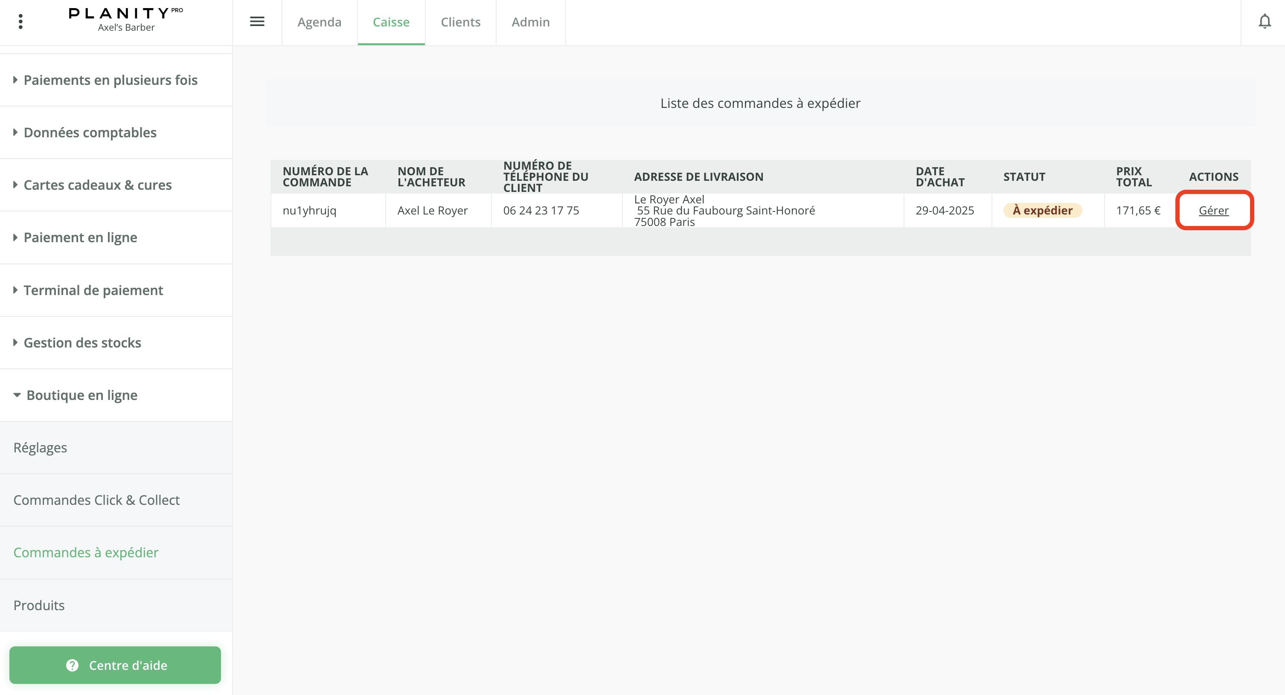Open Produits in the sidebar
The image size is (1285, 695).
[39, 605]
